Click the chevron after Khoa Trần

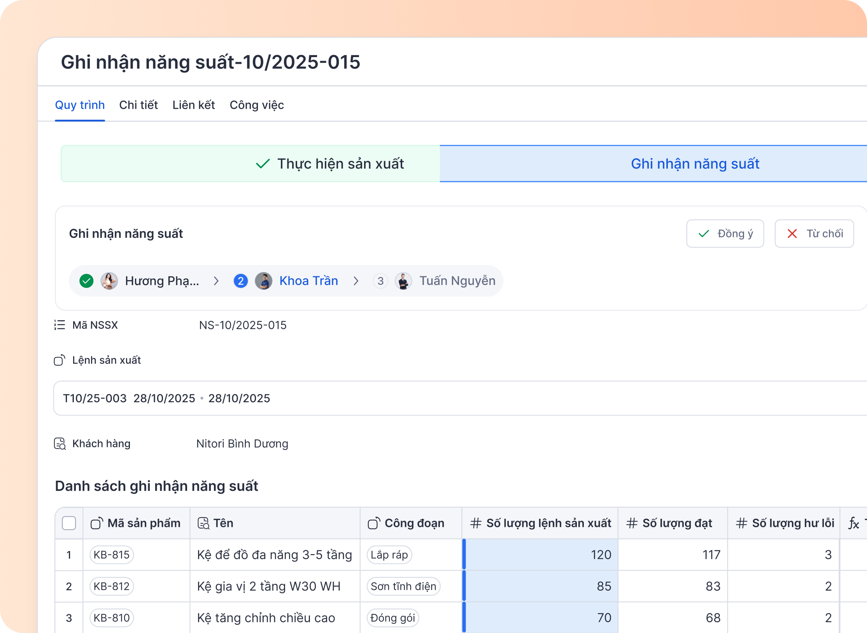[356, 281]
